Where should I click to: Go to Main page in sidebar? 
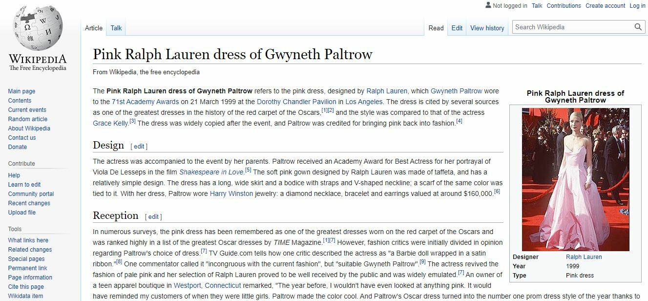[x=21, y=91]
